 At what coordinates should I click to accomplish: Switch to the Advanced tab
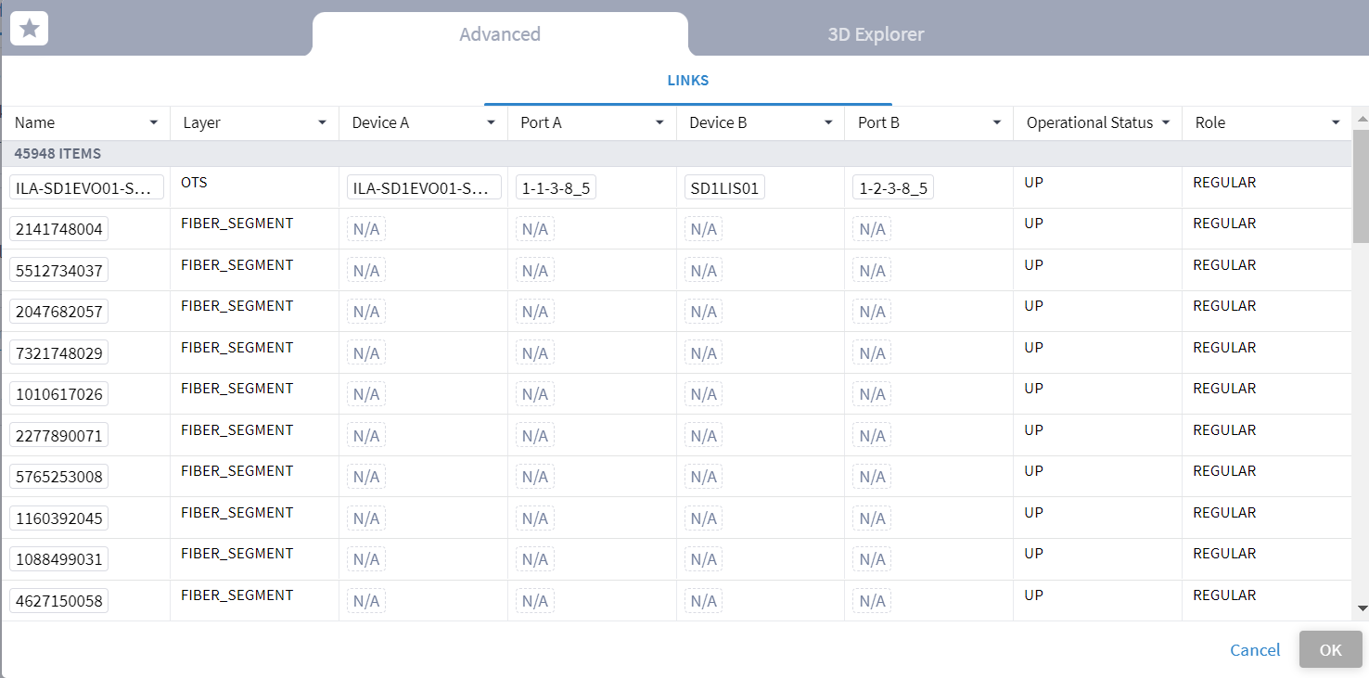tap(500, 34)
